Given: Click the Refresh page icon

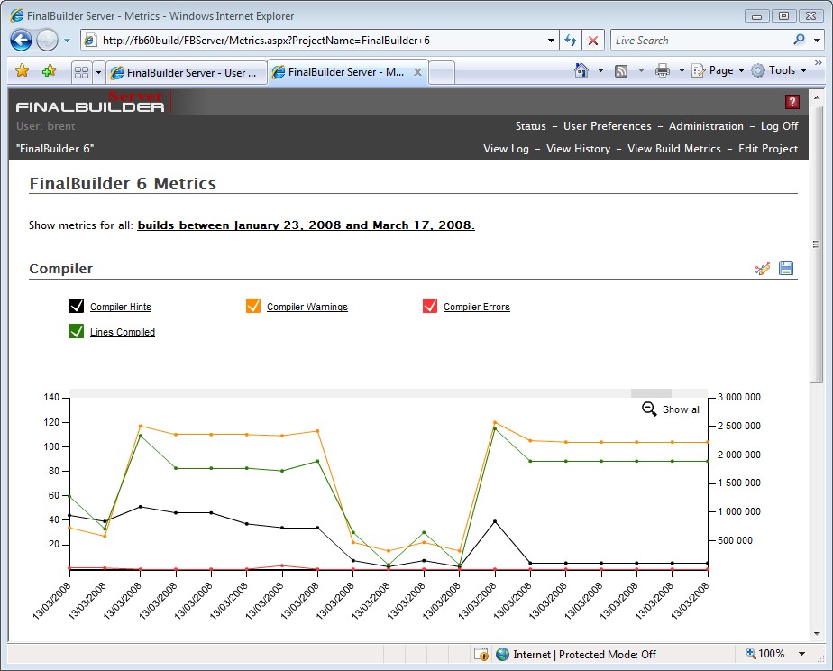Looking at the screenshot, I should [571, 41].
